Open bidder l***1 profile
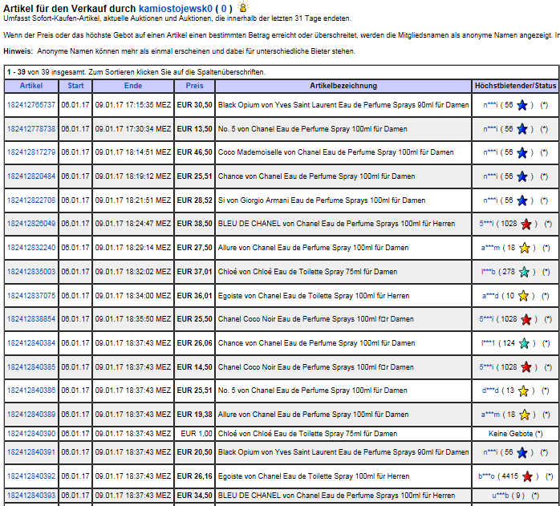Image resolution: width=560 pixels, height=506 pixels. coord(488,343)
